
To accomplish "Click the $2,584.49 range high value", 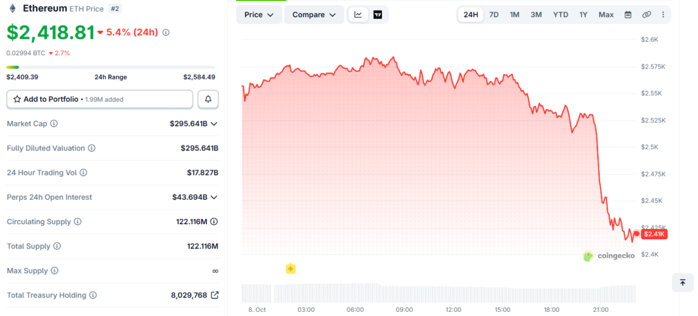I will 199,77.
